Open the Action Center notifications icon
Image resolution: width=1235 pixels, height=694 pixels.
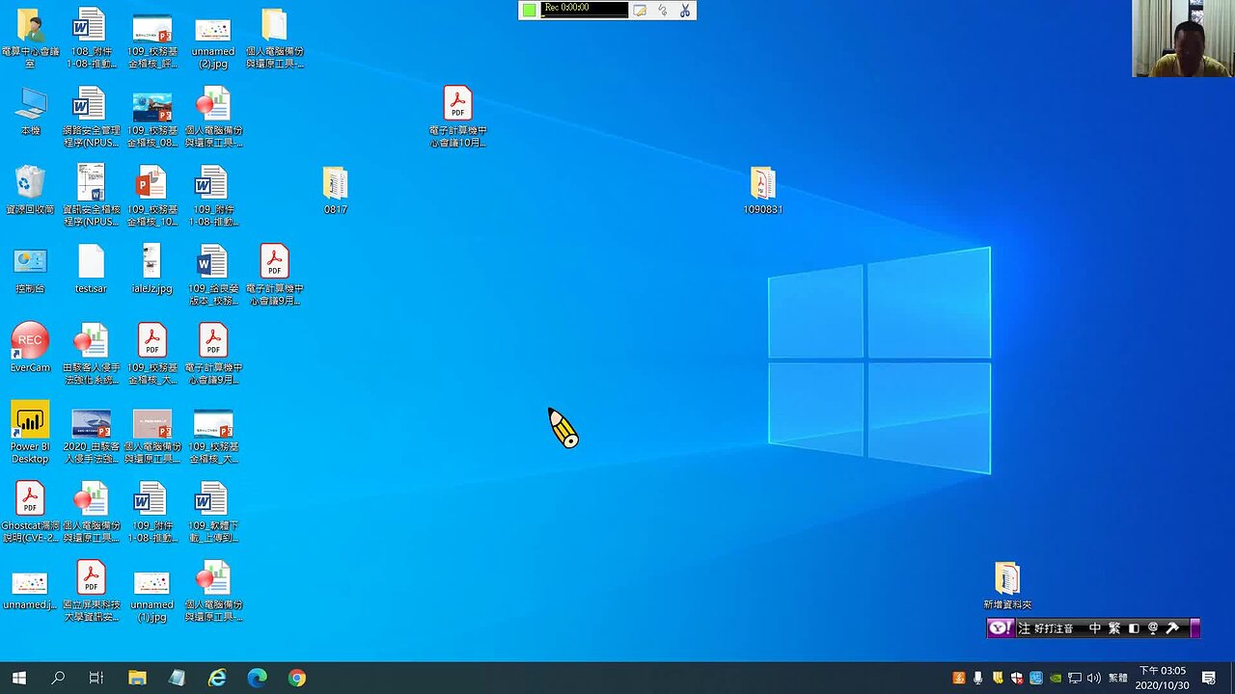pyautogui.click(x=1209, y=678)
